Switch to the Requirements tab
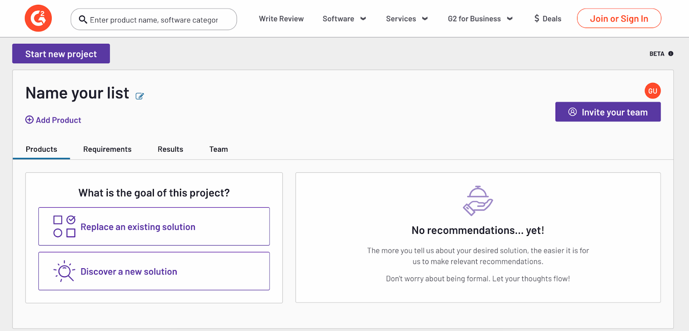The height and width of the screenshot is (331, 689). [x=107, y=149]
